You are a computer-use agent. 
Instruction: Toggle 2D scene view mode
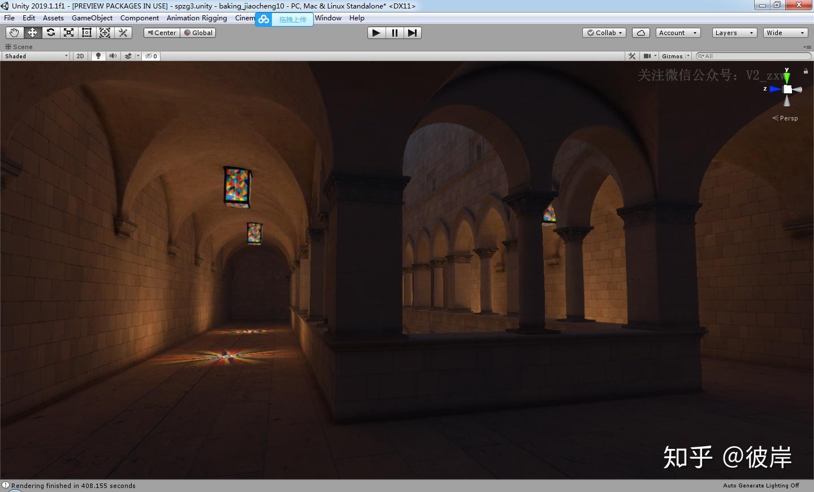pyautogui.click(x=80, y=56)
